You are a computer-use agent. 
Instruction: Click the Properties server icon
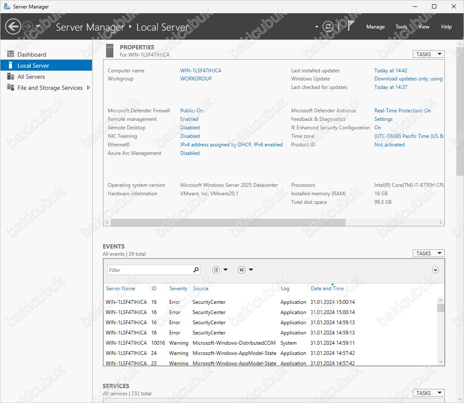point(110,51)
